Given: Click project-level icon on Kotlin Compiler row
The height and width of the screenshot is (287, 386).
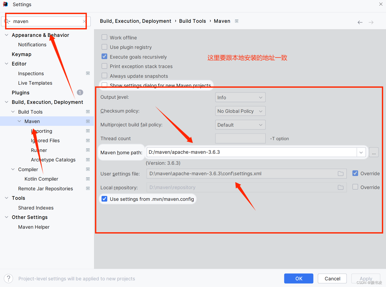Looking at the screenshot, I should (x=88, y=179).
